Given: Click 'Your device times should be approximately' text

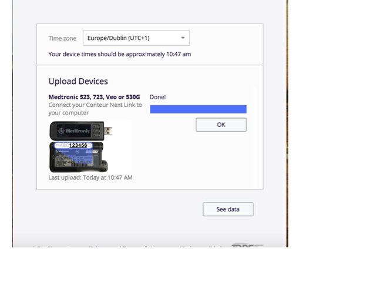Looking at the screenshot, I should tap(107, 54).
